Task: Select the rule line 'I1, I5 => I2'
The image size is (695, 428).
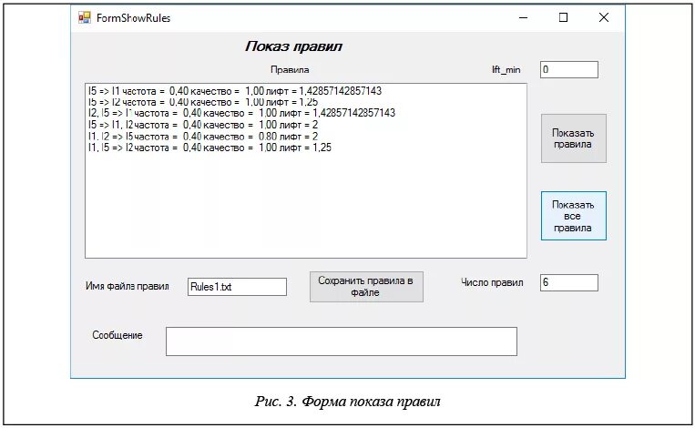Action: [x=210, y=148]
